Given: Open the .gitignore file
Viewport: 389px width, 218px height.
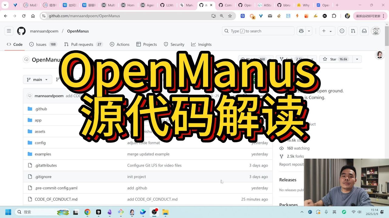Looking at the screenshot, I should tap(43, 177).
